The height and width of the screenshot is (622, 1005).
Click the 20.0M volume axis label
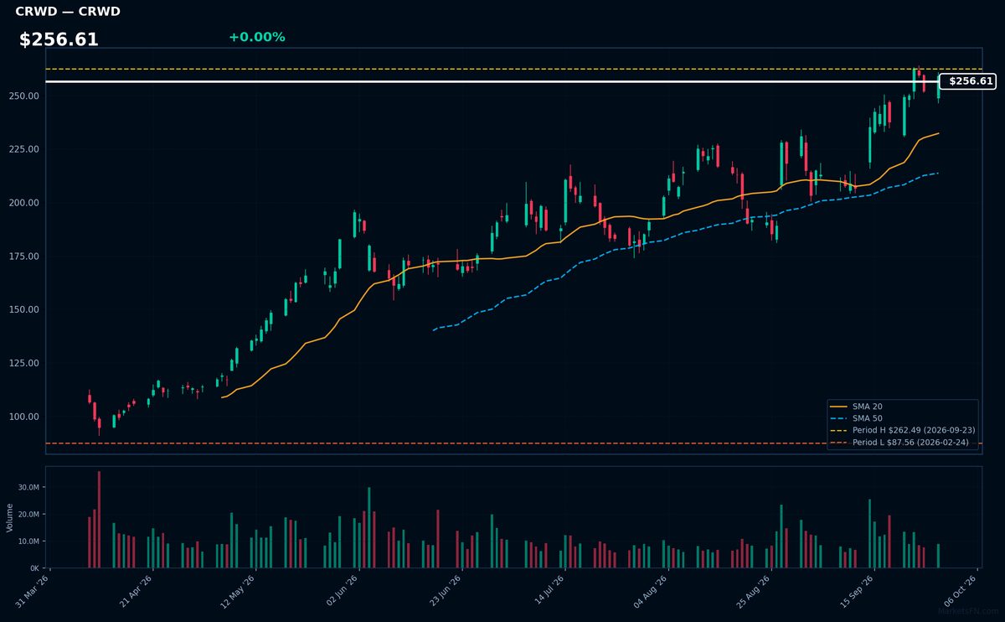tap(28, 514)
